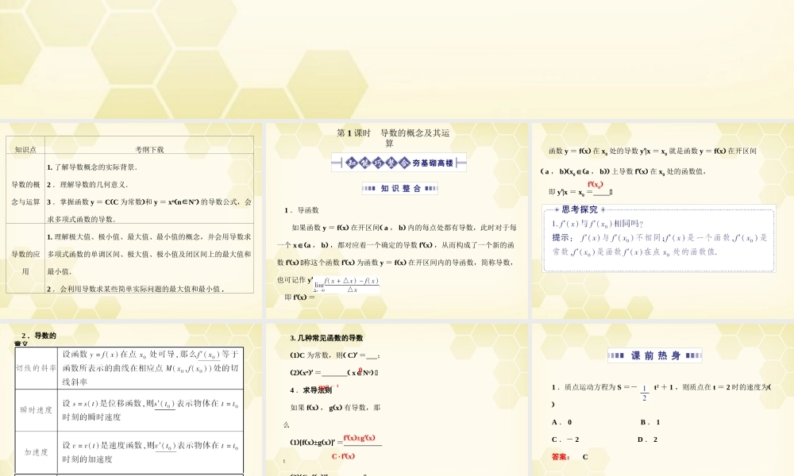Click the 夯基础高楼 banner text
The width and height of the screenshot is (794, 476).
[x=433, y=163]
